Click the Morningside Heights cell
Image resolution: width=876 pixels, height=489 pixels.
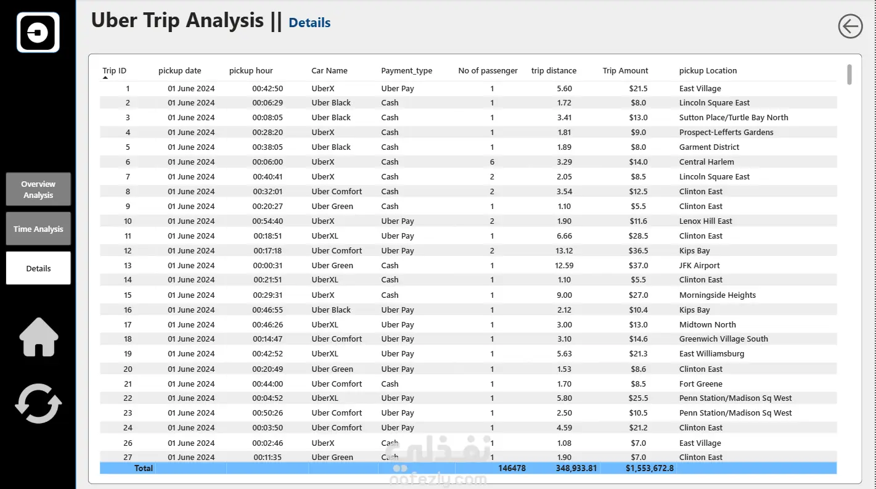(x=718, y=295)
